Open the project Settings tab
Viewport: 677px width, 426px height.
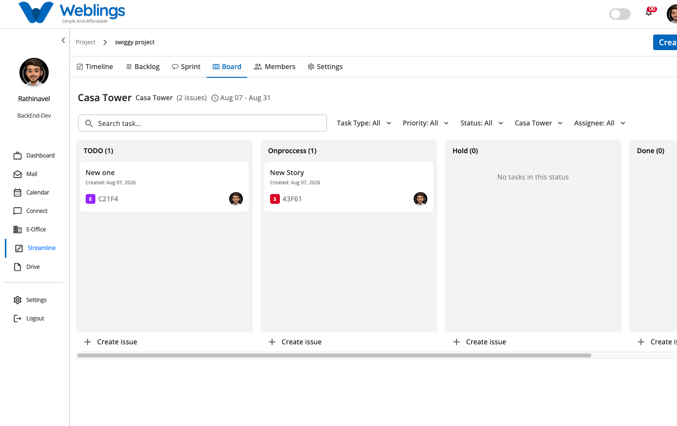pyautogui.click(x=325, y=67)
